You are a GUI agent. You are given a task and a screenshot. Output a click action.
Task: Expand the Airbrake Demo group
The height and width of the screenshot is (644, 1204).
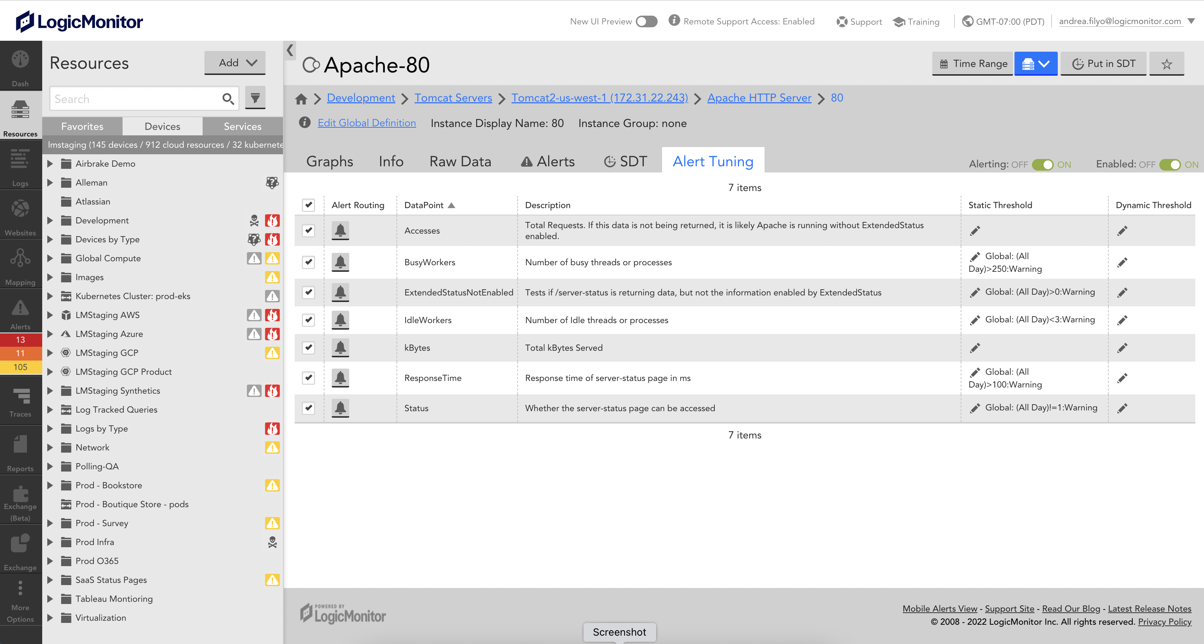50,164
